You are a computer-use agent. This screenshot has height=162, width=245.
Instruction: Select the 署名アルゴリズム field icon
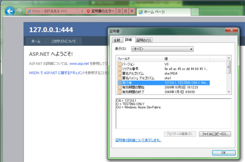[x=119, y=74]
